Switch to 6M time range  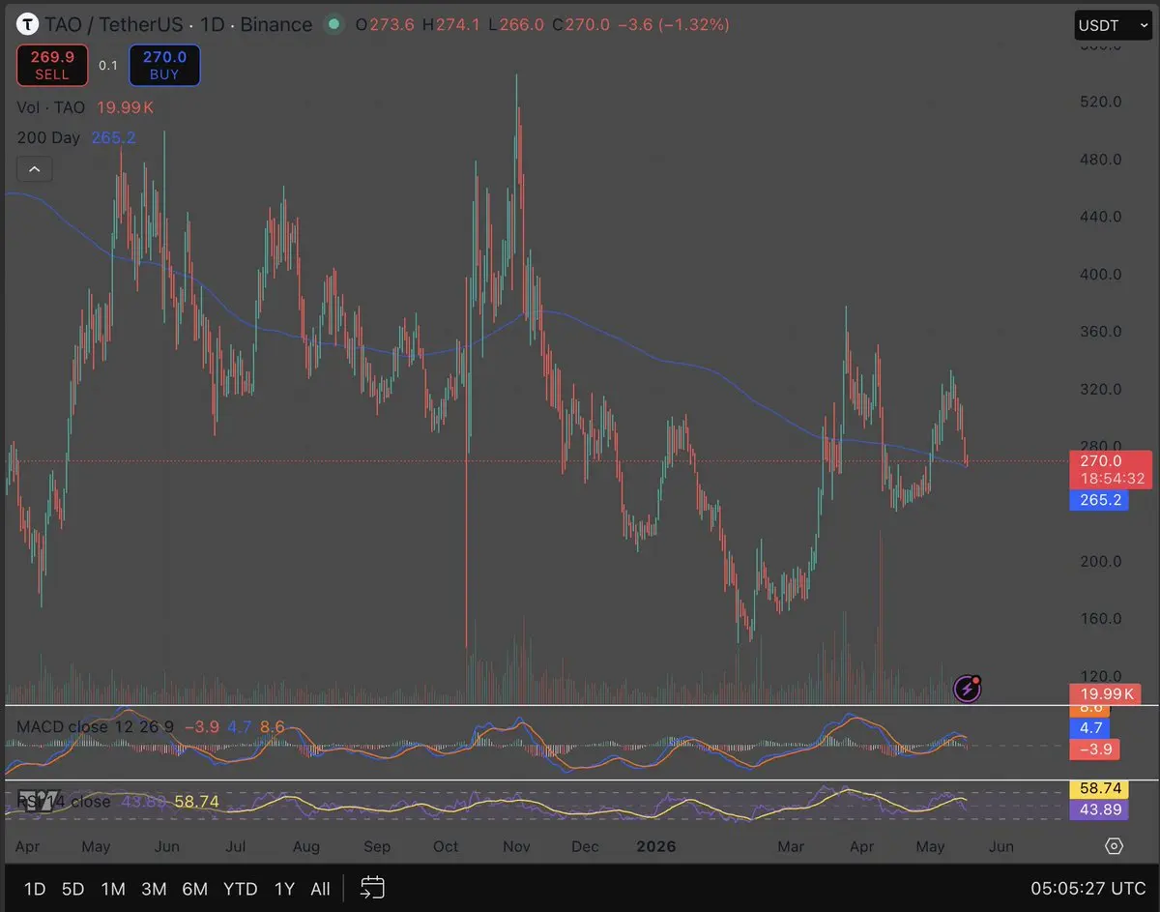(195, 889)
